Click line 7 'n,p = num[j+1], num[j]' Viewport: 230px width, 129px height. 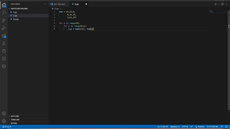tap(81, 29)
